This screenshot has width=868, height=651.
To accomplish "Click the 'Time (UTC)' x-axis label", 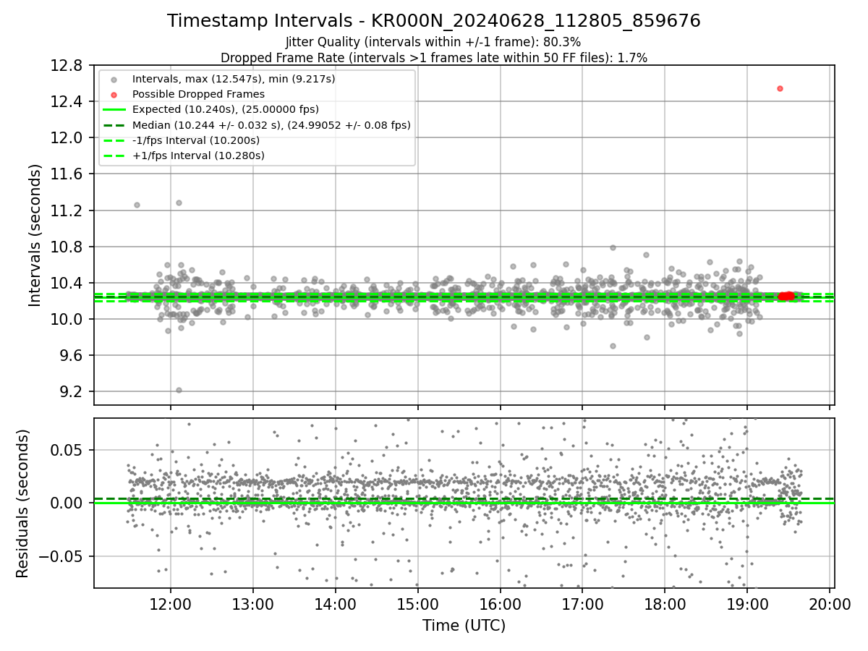I will tap(464, 626).
